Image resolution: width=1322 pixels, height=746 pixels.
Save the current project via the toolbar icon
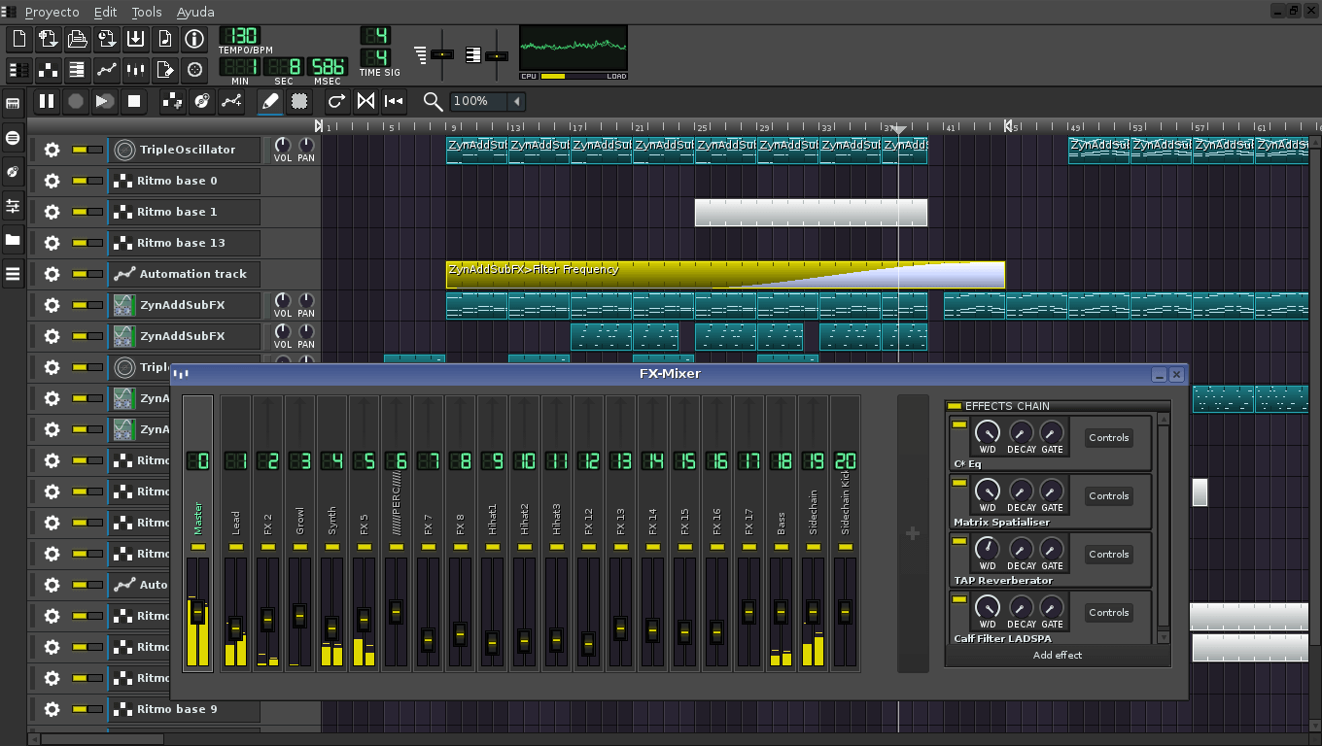click(x=136, y=39)
